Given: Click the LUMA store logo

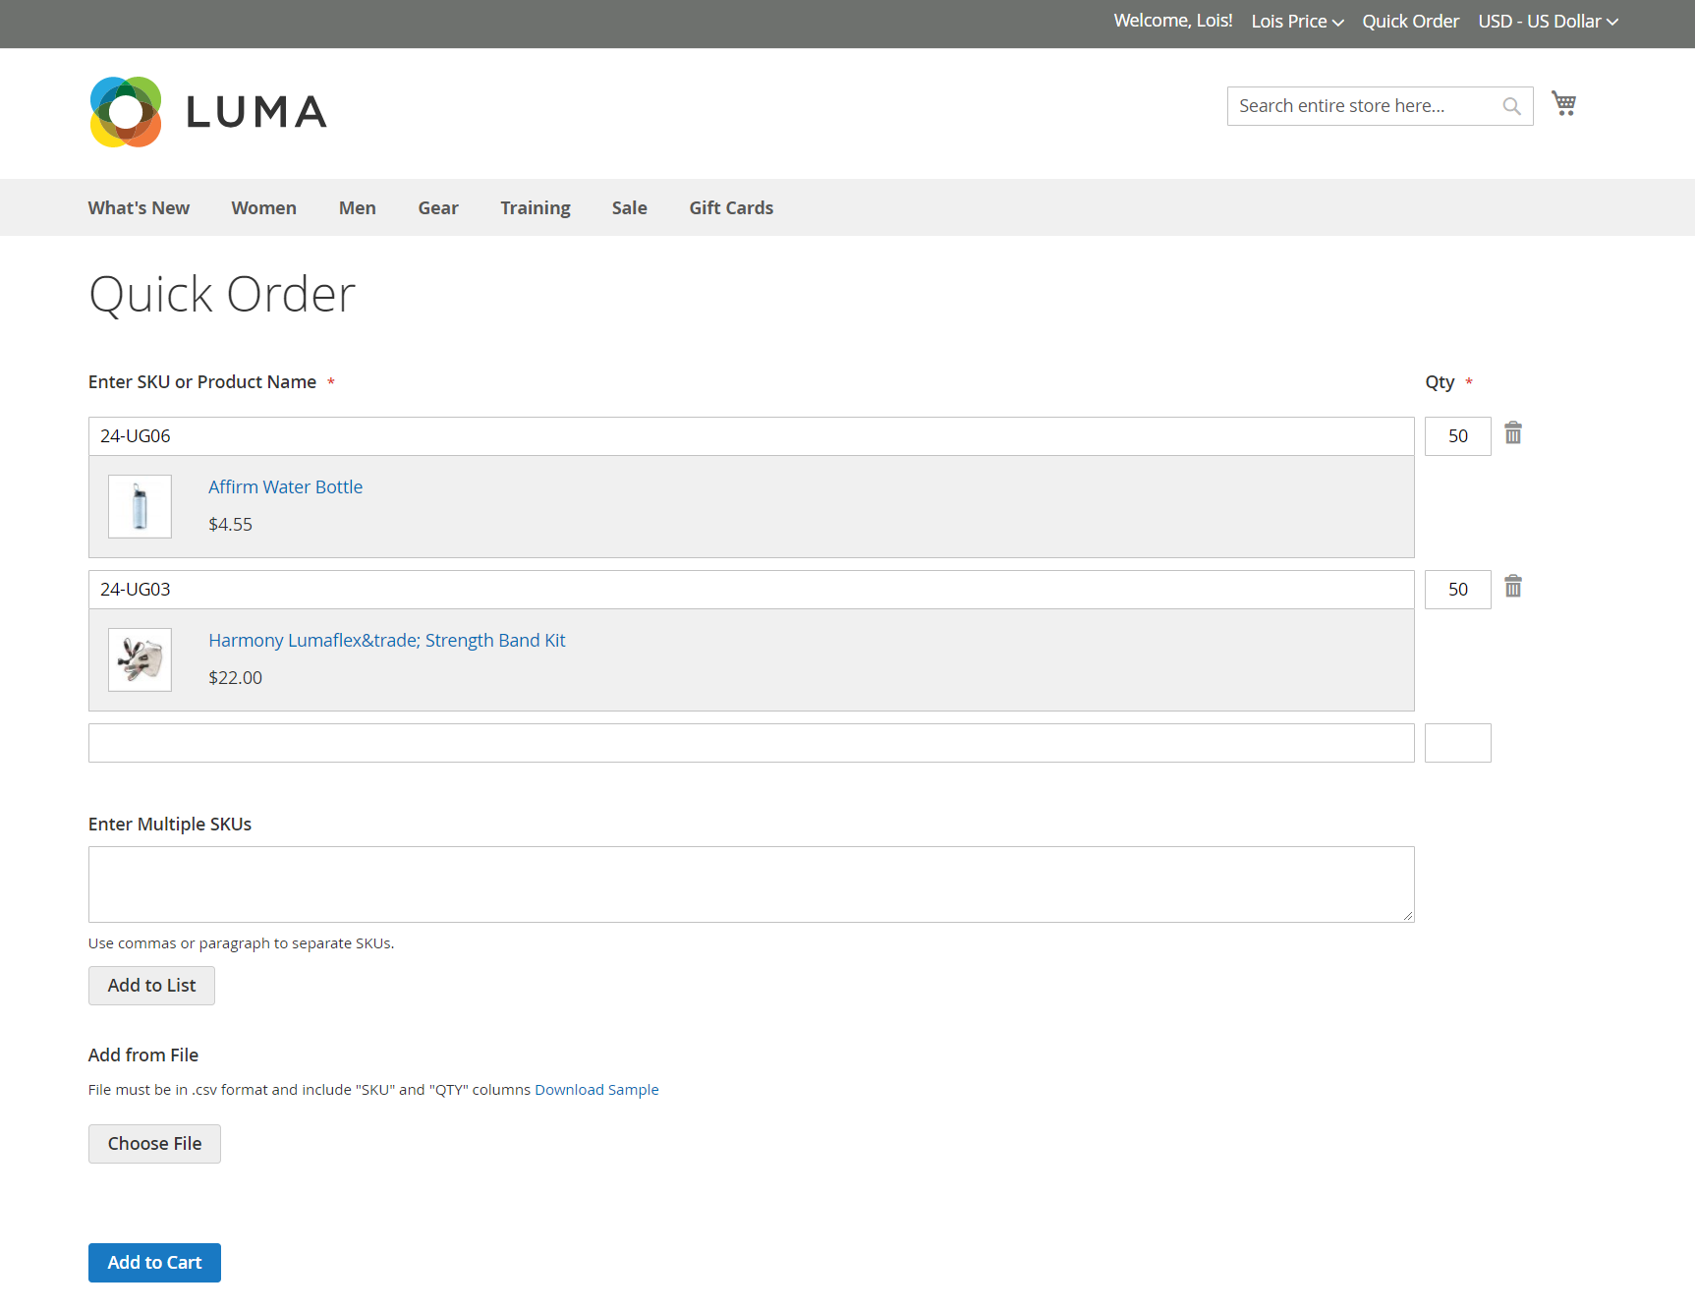Looking at the screenshot, I should pyautogui.click(x=207, y=111).
